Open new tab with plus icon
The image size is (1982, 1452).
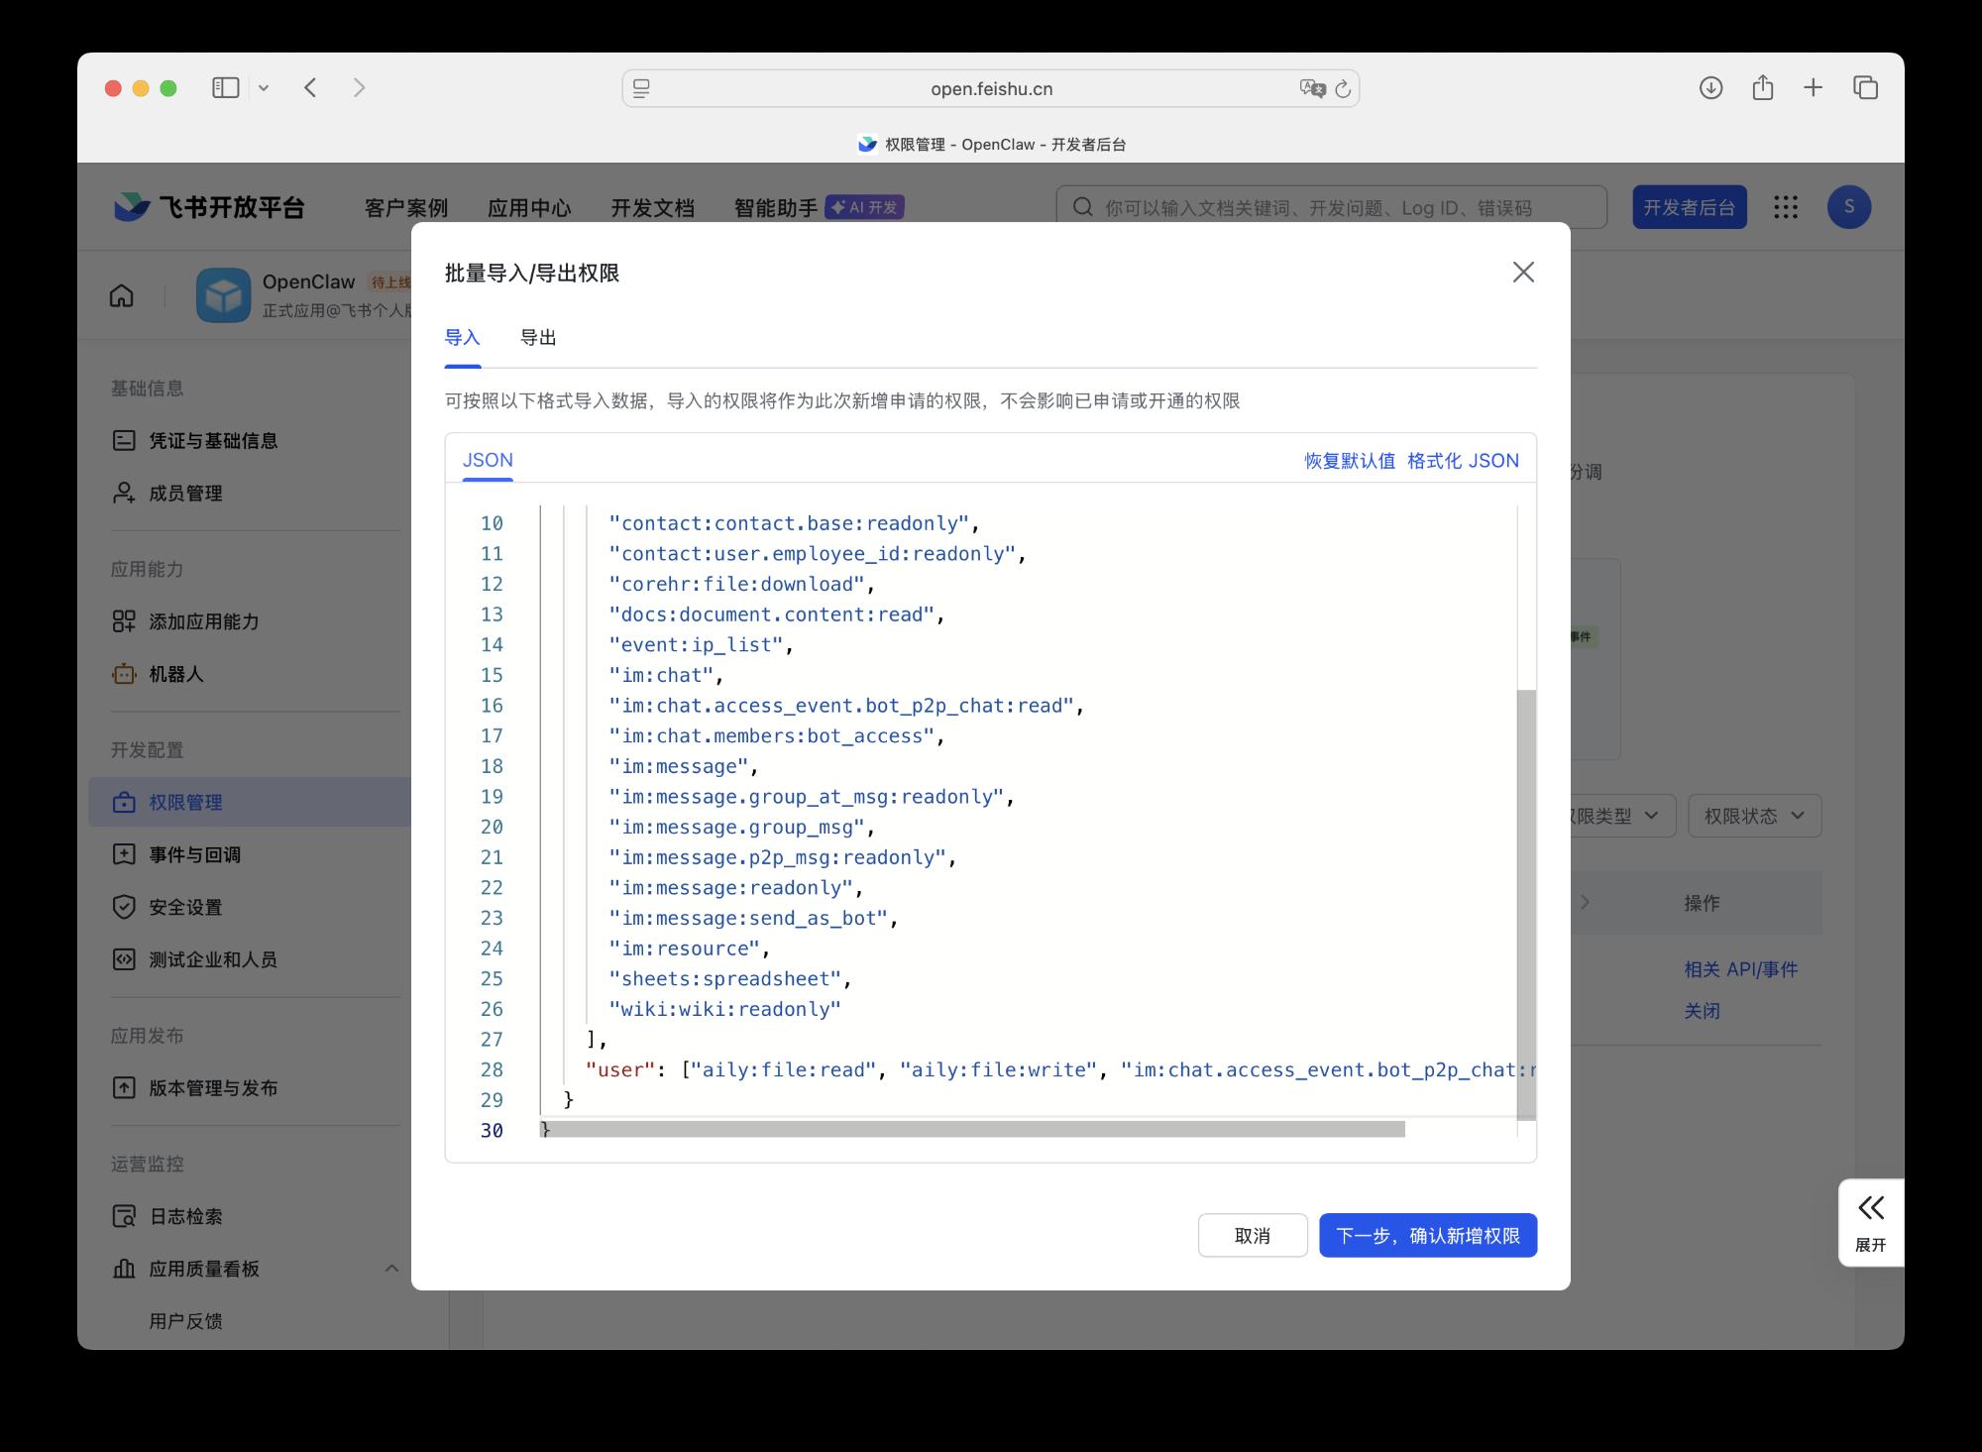point(1813,88)
